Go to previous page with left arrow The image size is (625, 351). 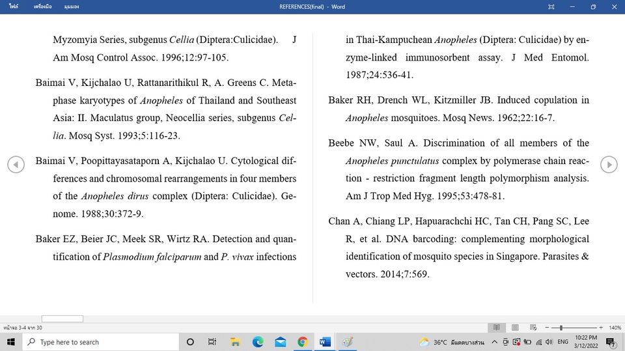click(16, 164)
